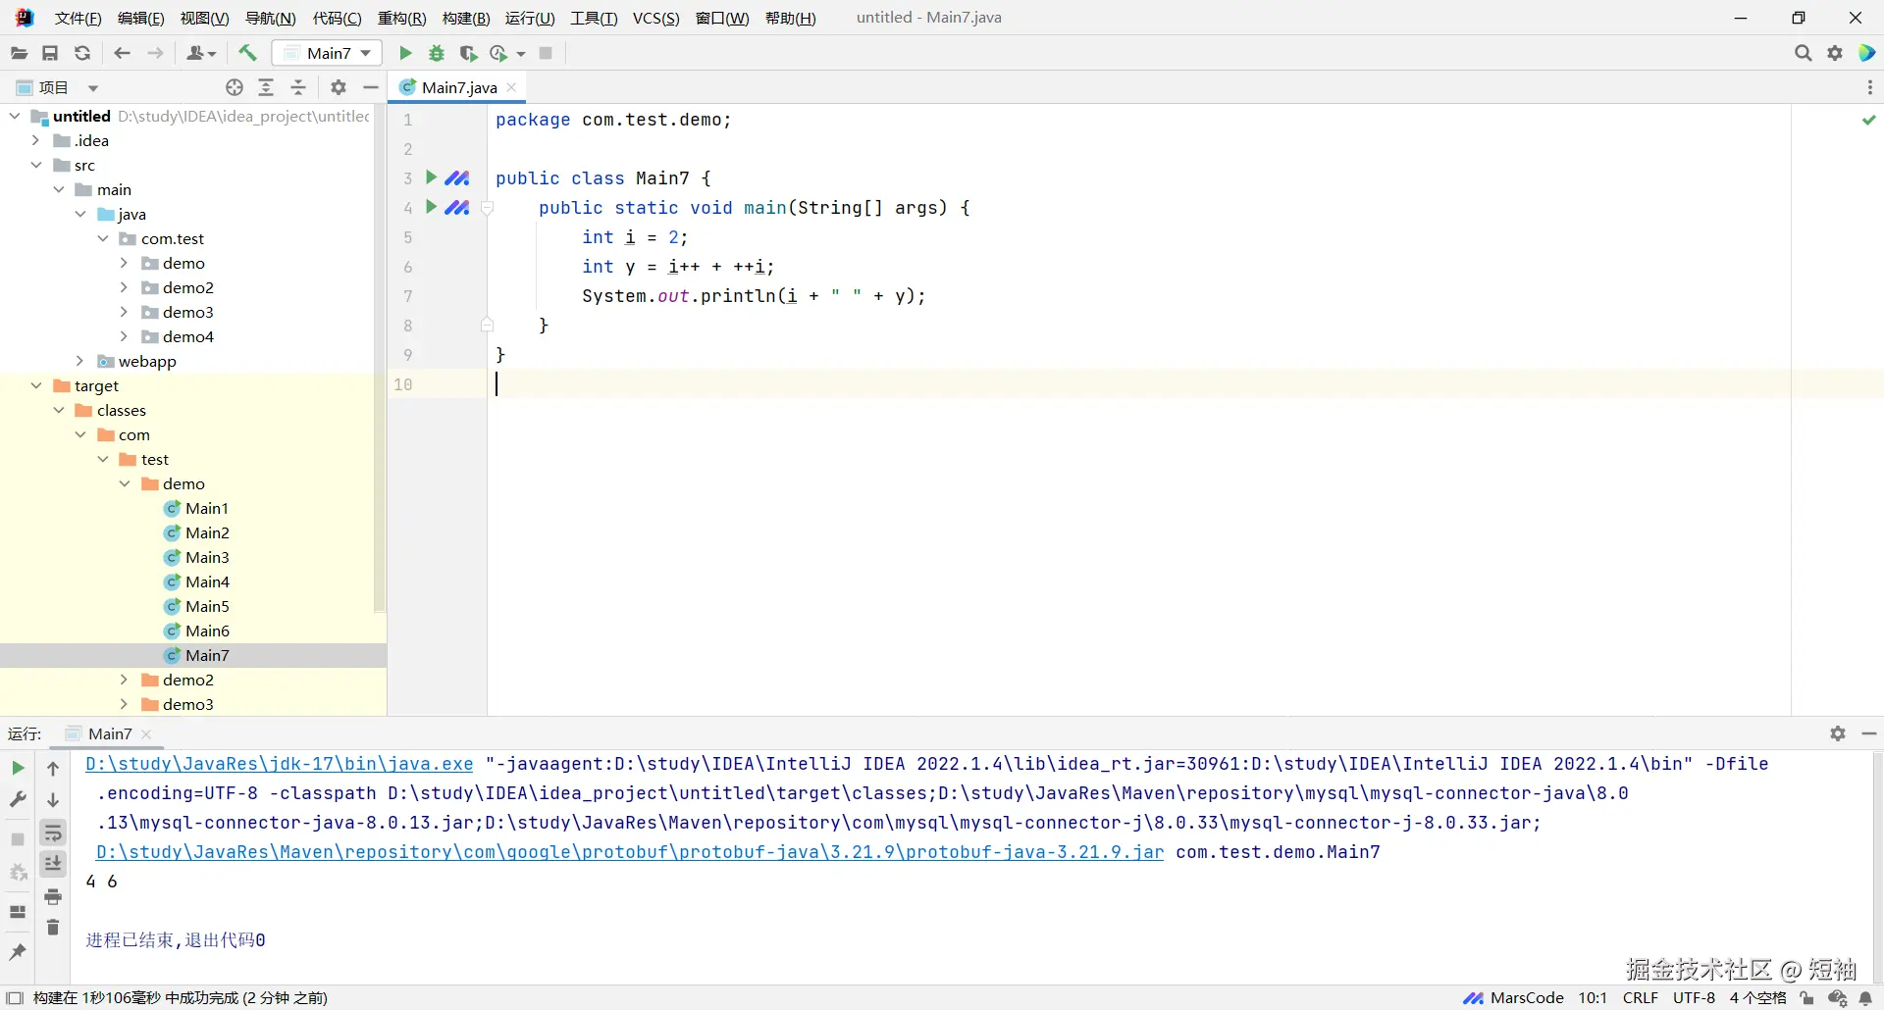Jump up the stack trace in the console
Screen dimensions: 1884x1010
53,769
